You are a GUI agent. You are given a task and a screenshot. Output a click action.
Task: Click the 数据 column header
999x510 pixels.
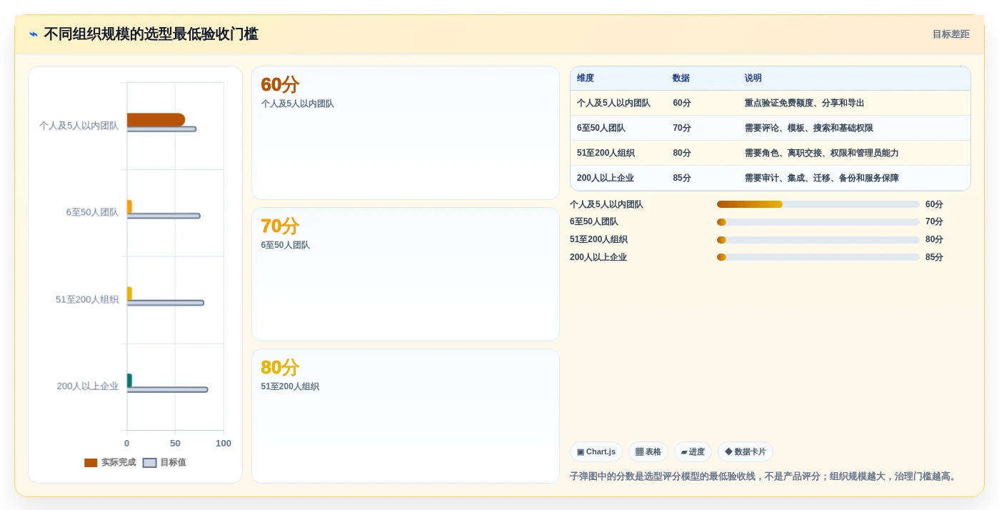tap(681, 78)
